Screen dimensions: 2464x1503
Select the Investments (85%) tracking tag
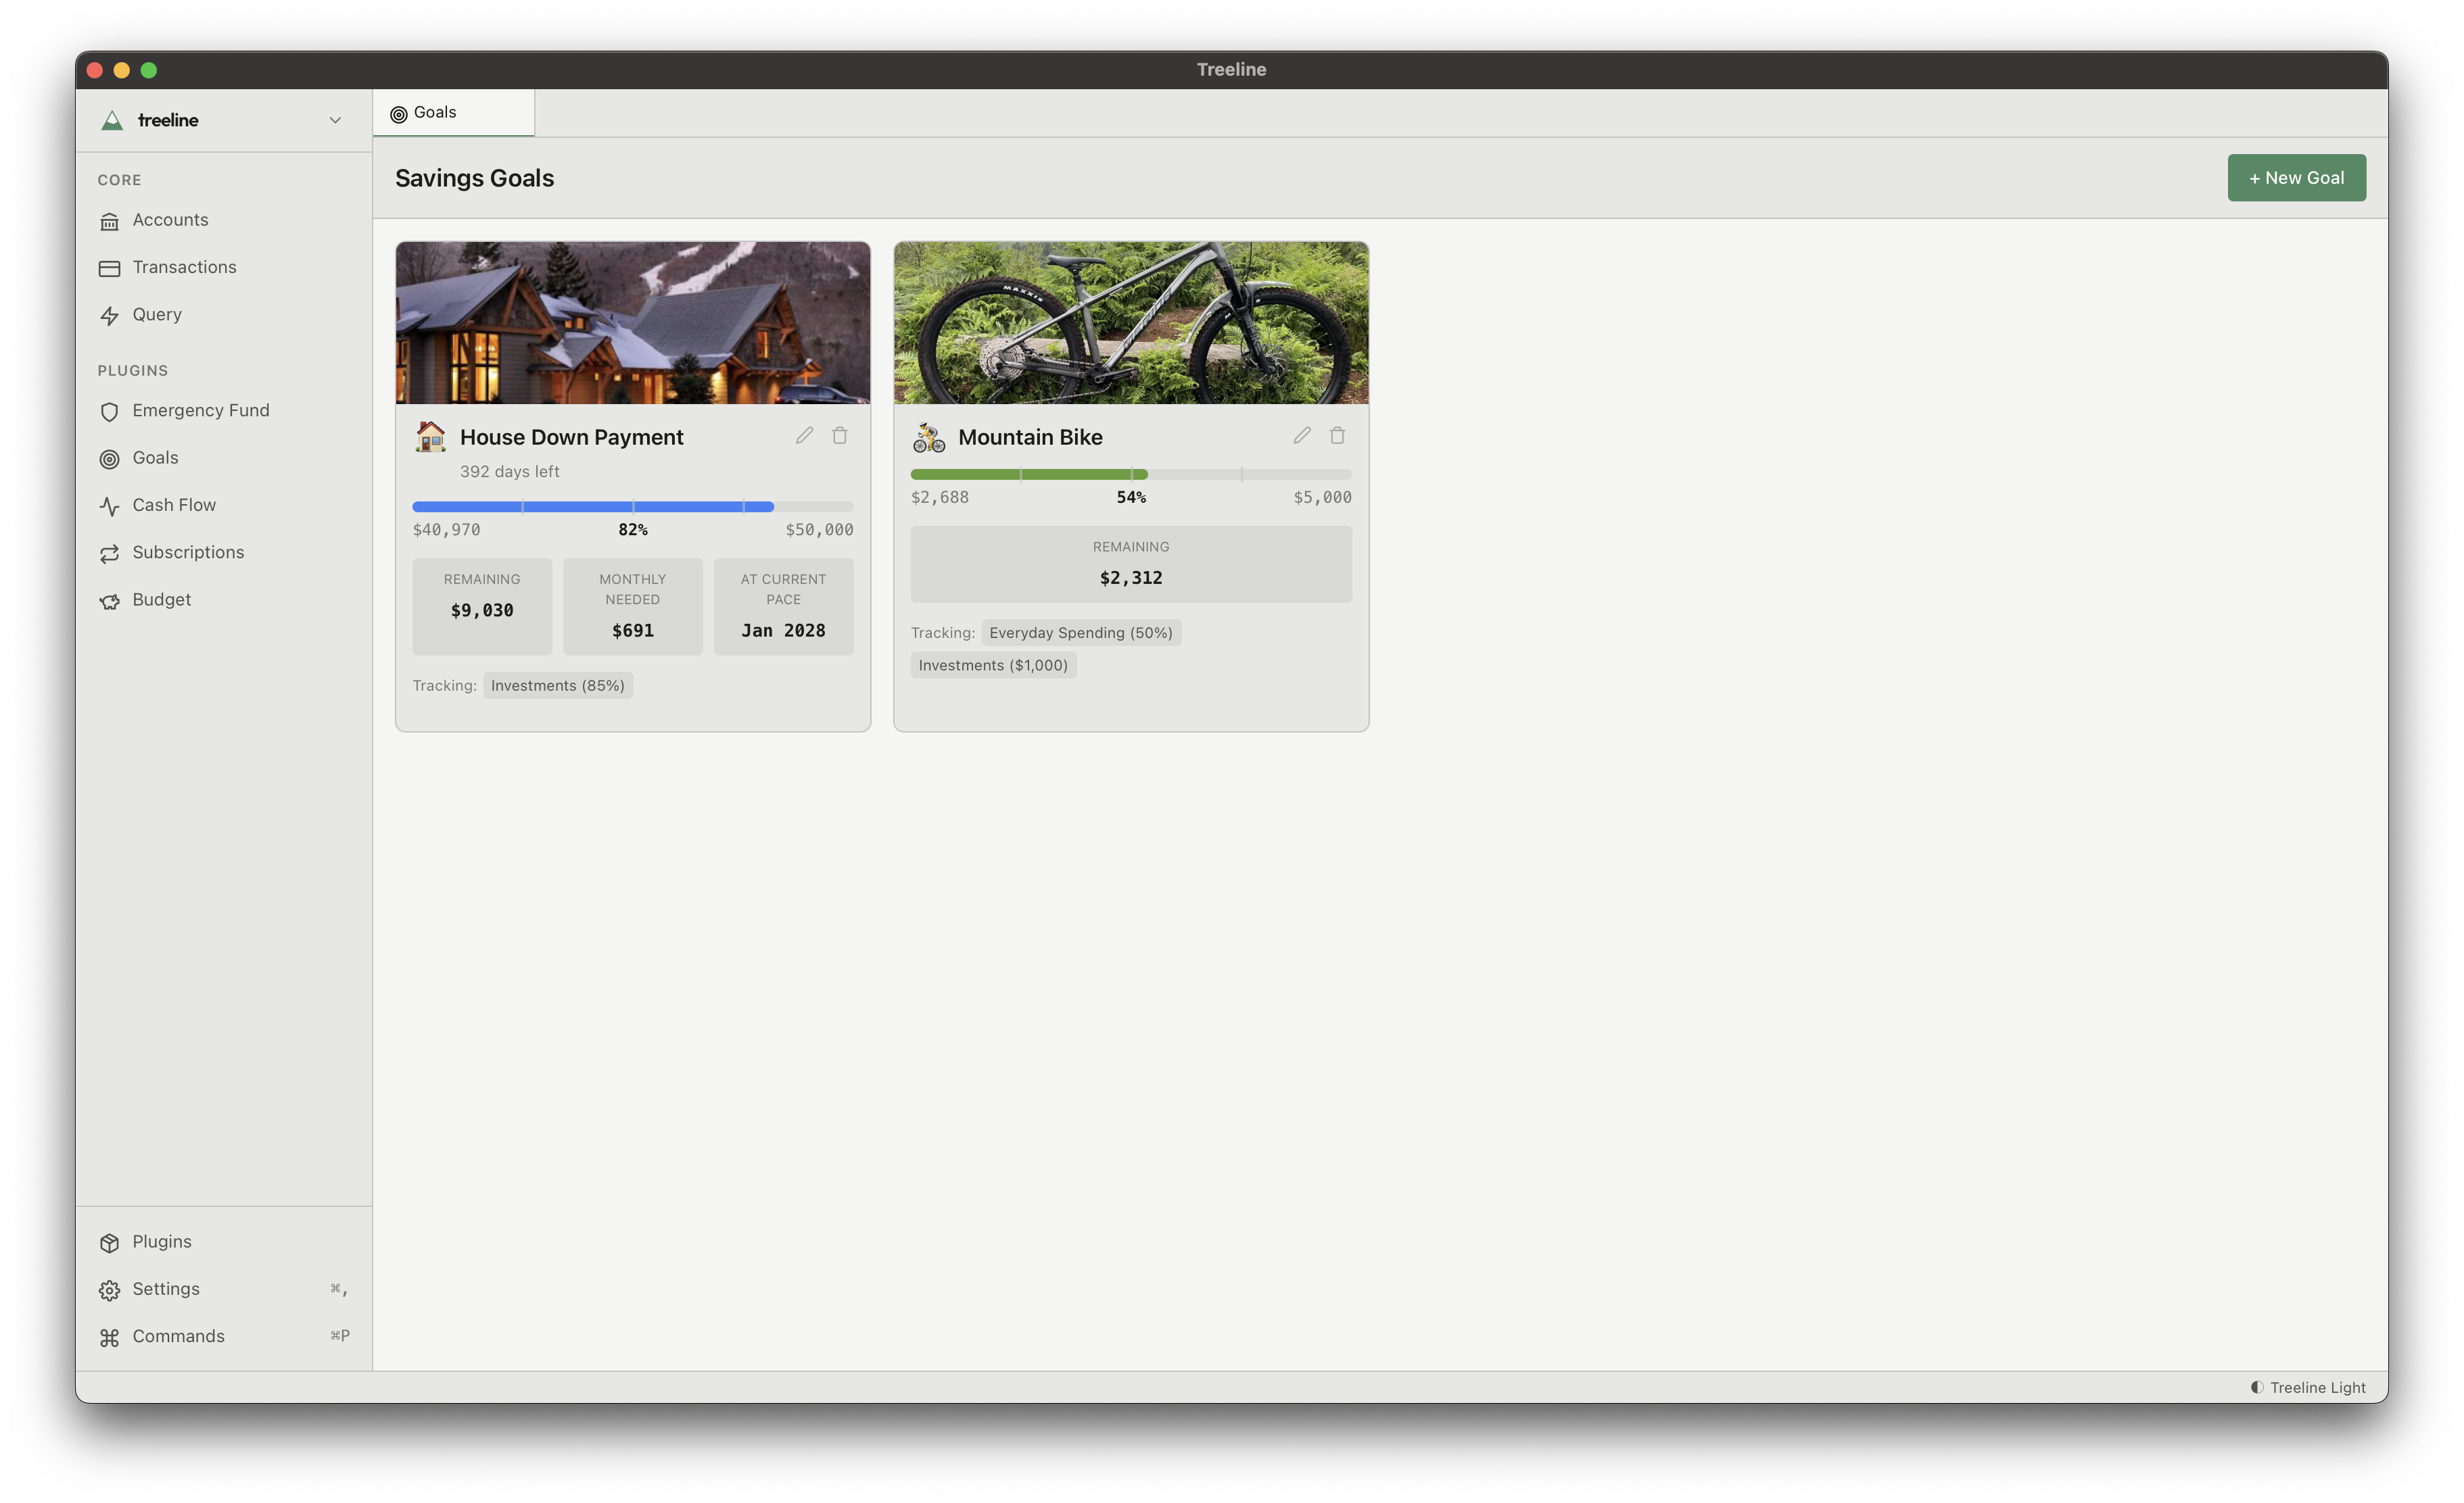coord(558,685)
